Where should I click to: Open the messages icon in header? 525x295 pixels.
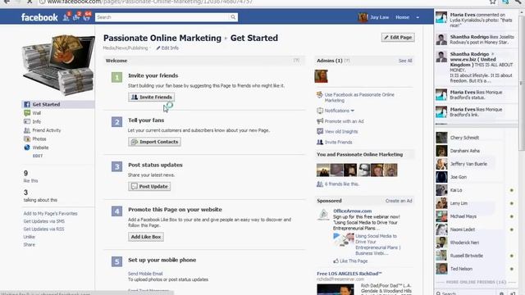pyautogui.click(x=76, y=17)
